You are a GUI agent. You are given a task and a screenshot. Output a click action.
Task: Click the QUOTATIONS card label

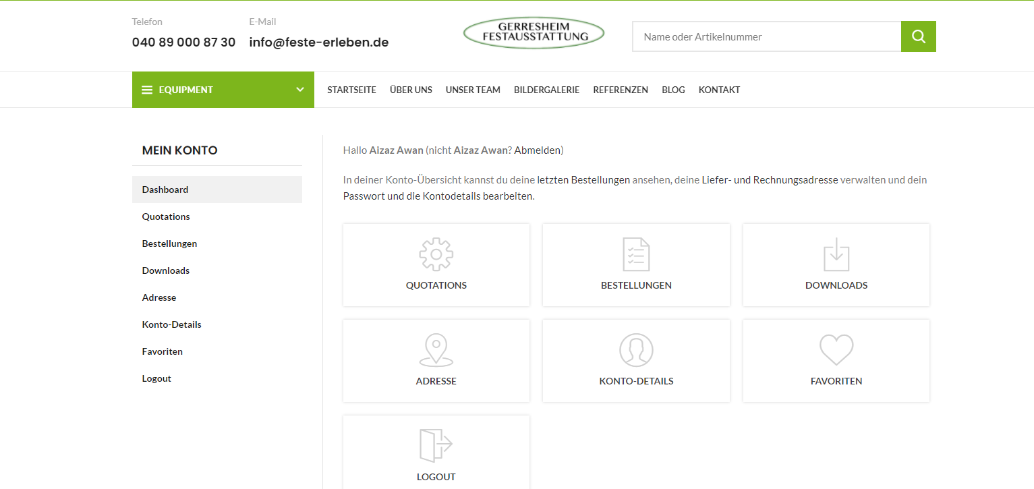click(436, 285)
